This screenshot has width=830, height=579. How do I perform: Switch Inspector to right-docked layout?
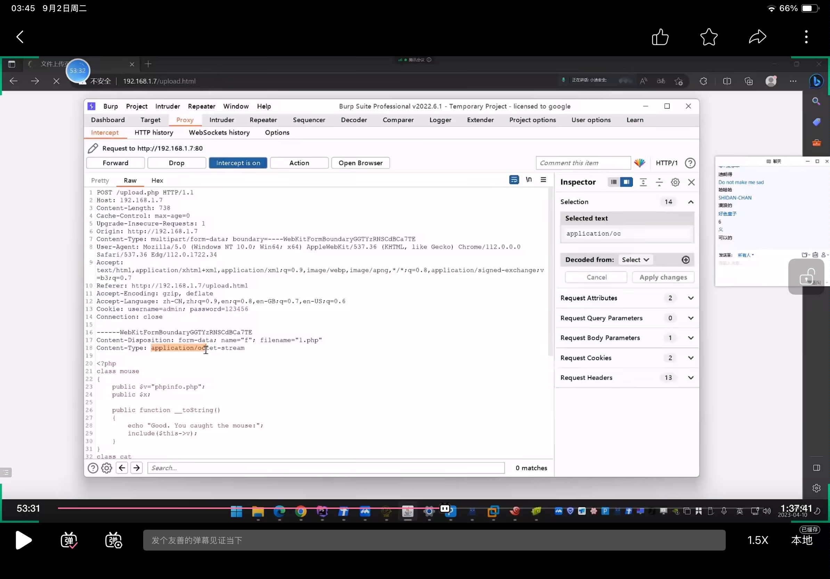(x=626, y=182)
